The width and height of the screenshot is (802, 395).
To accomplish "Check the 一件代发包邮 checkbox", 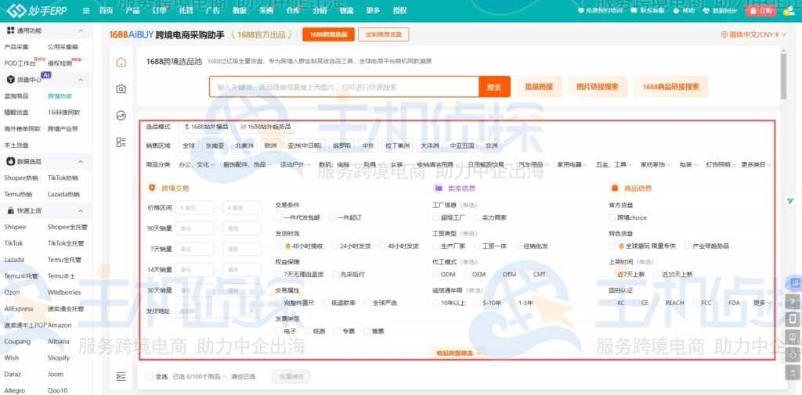I will click(279, 217).
